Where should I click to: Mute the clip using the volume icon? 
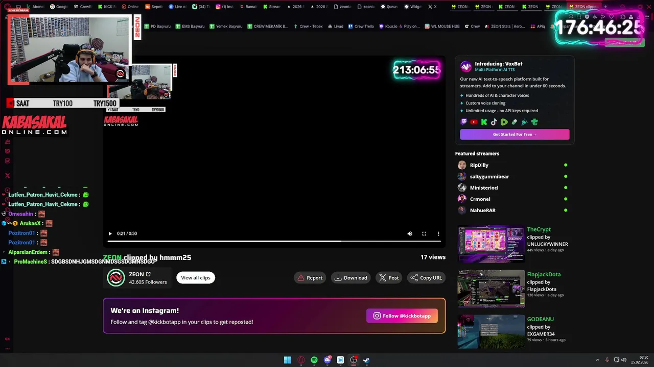point(410,233)
